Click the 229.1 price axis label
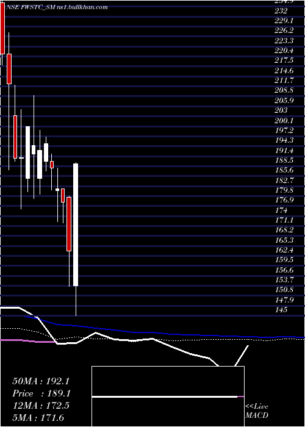Image resolution: width=305 pixels, height=427 pixels. [x=284, y=21]
